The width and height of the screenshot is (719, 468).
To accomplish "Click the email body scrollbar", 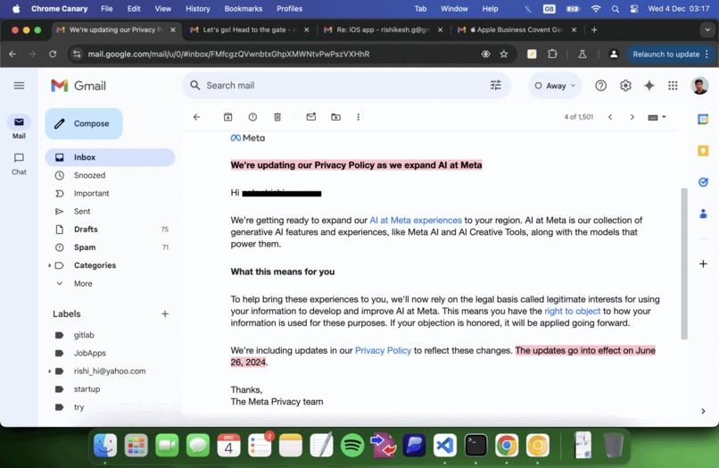I will (684, 263).
